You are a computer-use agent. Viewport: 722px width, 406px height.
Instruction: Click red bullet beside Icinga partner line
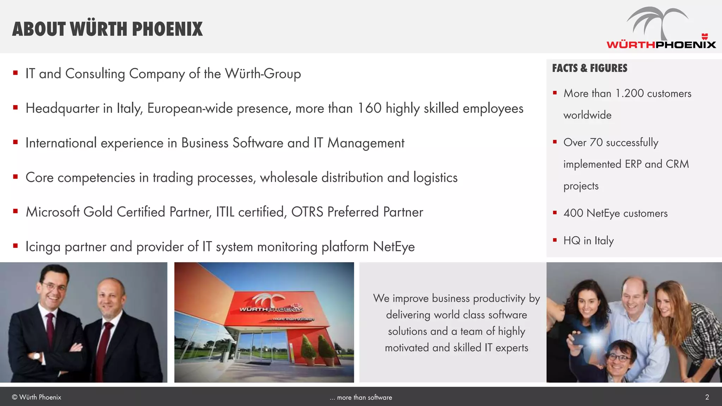point(16,246)
